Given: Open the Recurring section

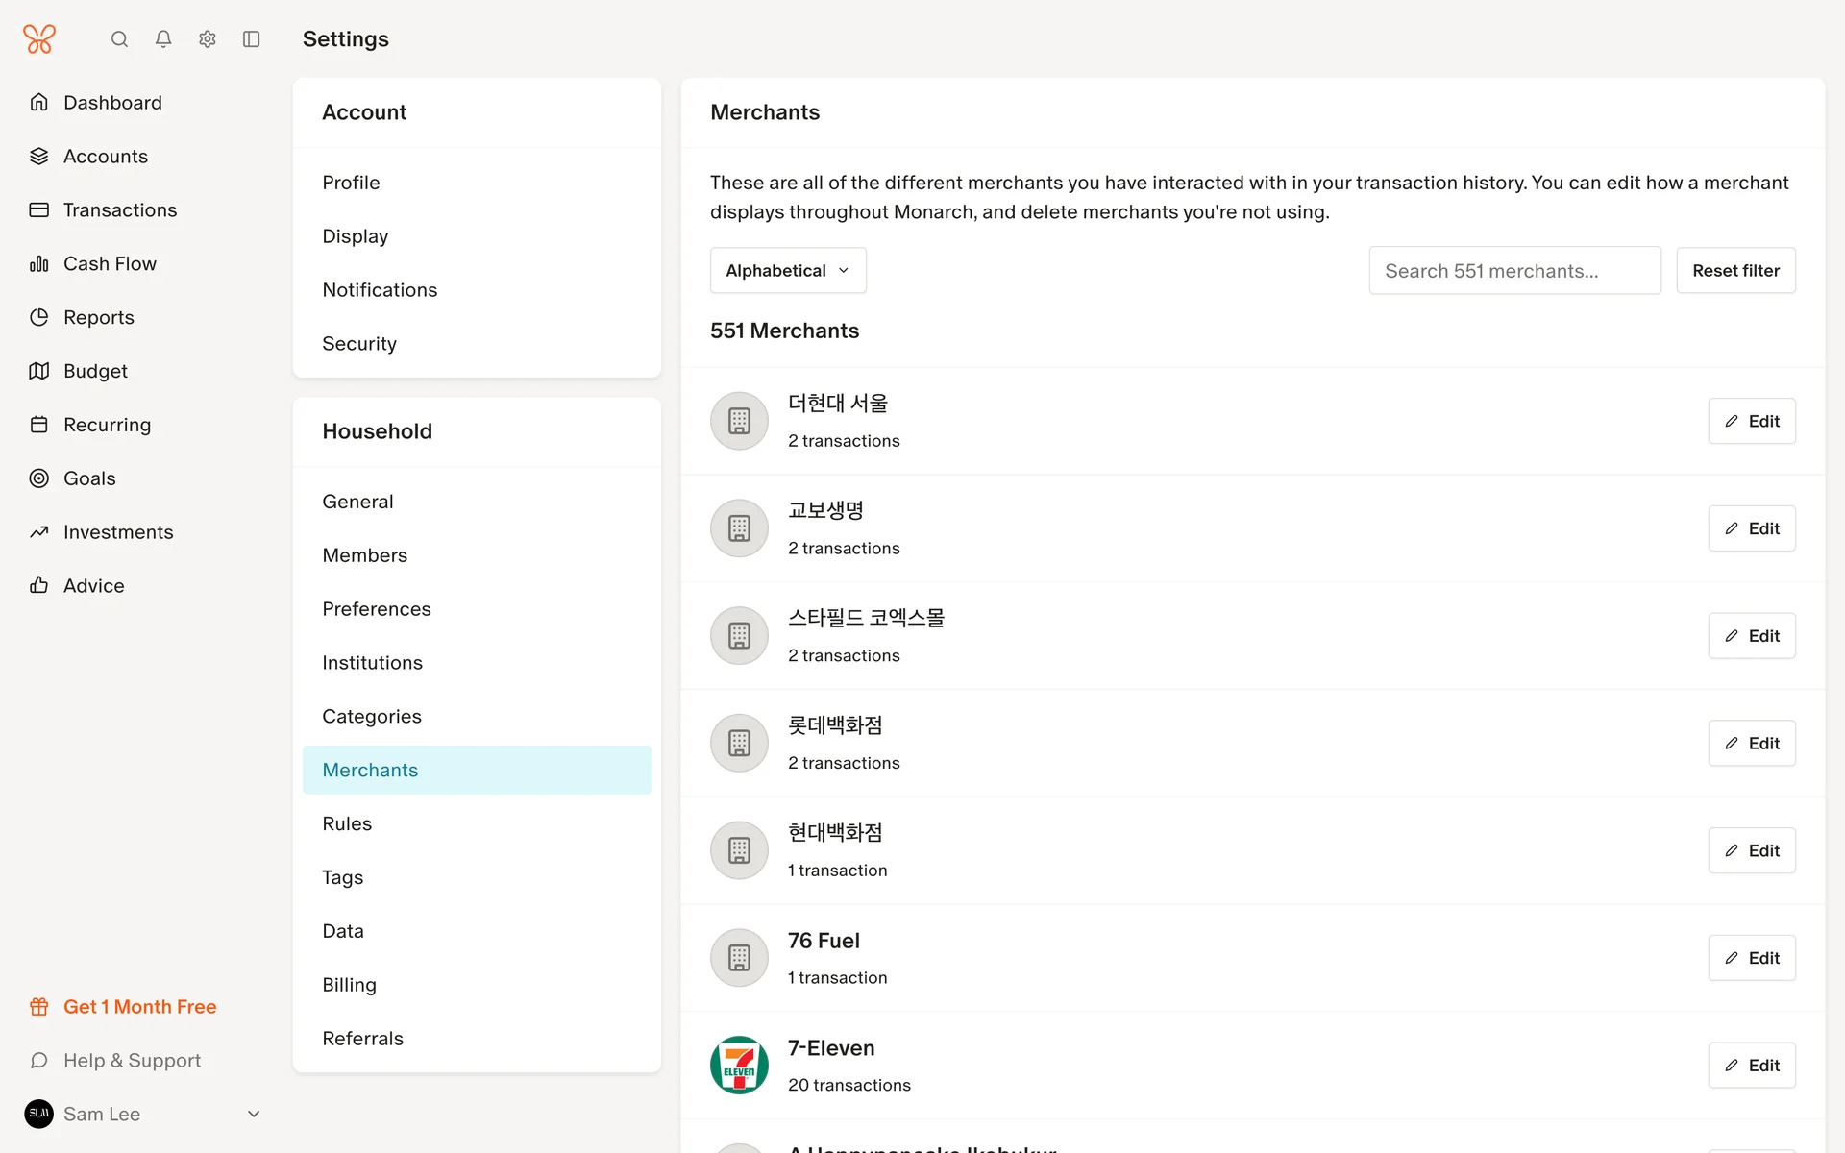Looking at the screenshot, I should point(107,425).
